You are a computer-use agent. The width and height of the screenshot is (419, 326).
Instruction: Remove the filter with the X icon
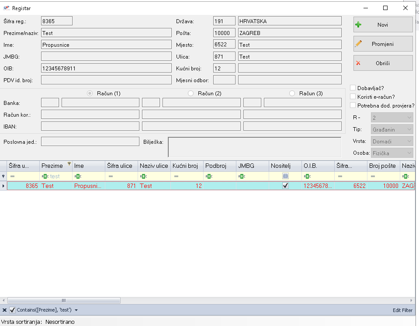[4, 310]
